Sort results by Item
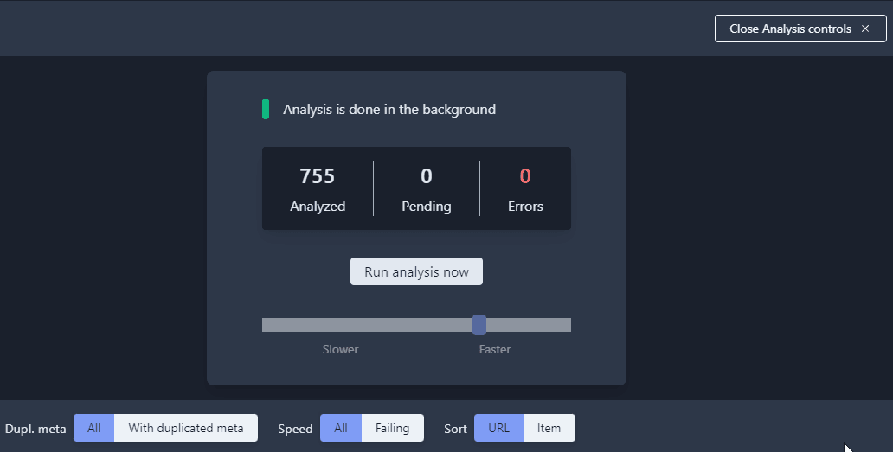The height and width of the screenshot is (452, 893). coord(549,428)
